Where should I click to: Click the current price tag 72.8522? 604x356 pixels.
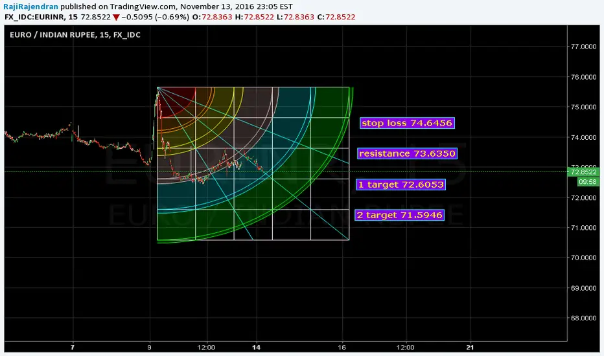click(583, 172)
